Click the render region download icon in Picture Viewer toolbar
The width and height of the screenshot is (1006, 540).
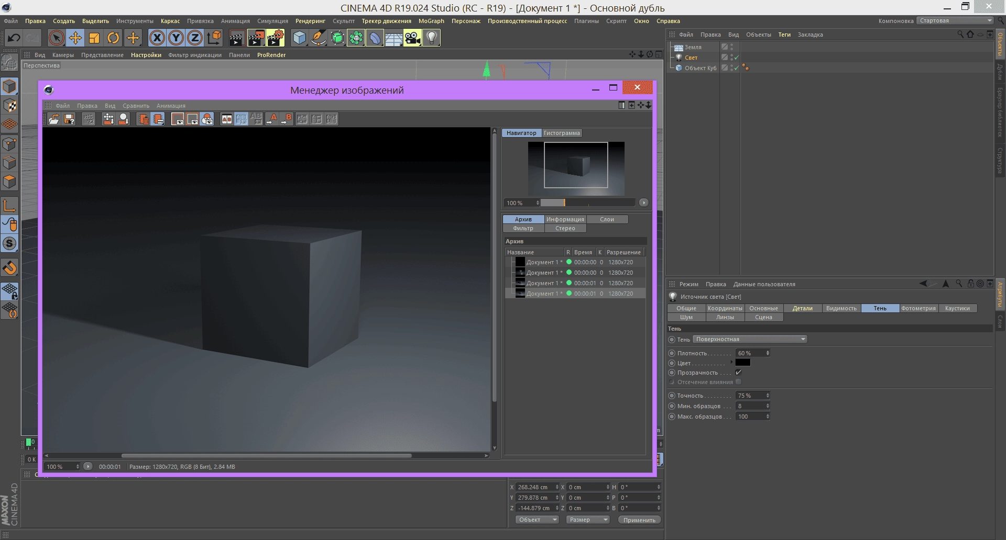[108, 119]
